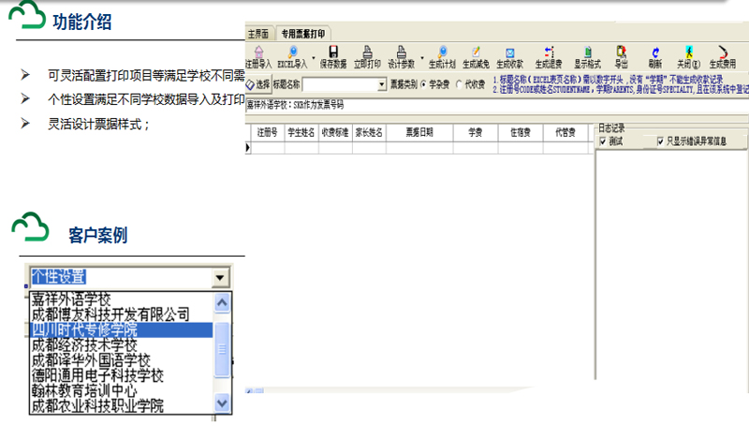Switch to the 主界面 tab
Viewport: 749px width, 440px height.
point(258,32)
